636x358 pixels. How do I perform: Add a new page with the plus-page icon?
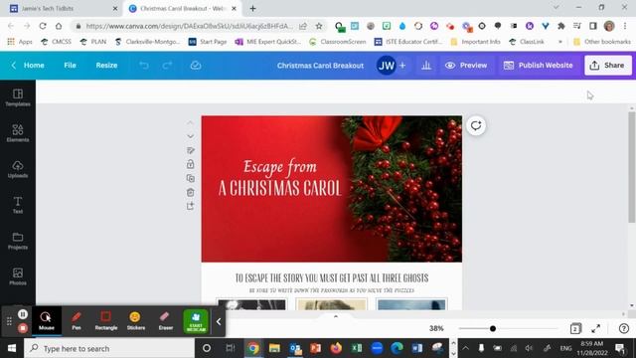(190, 206)
